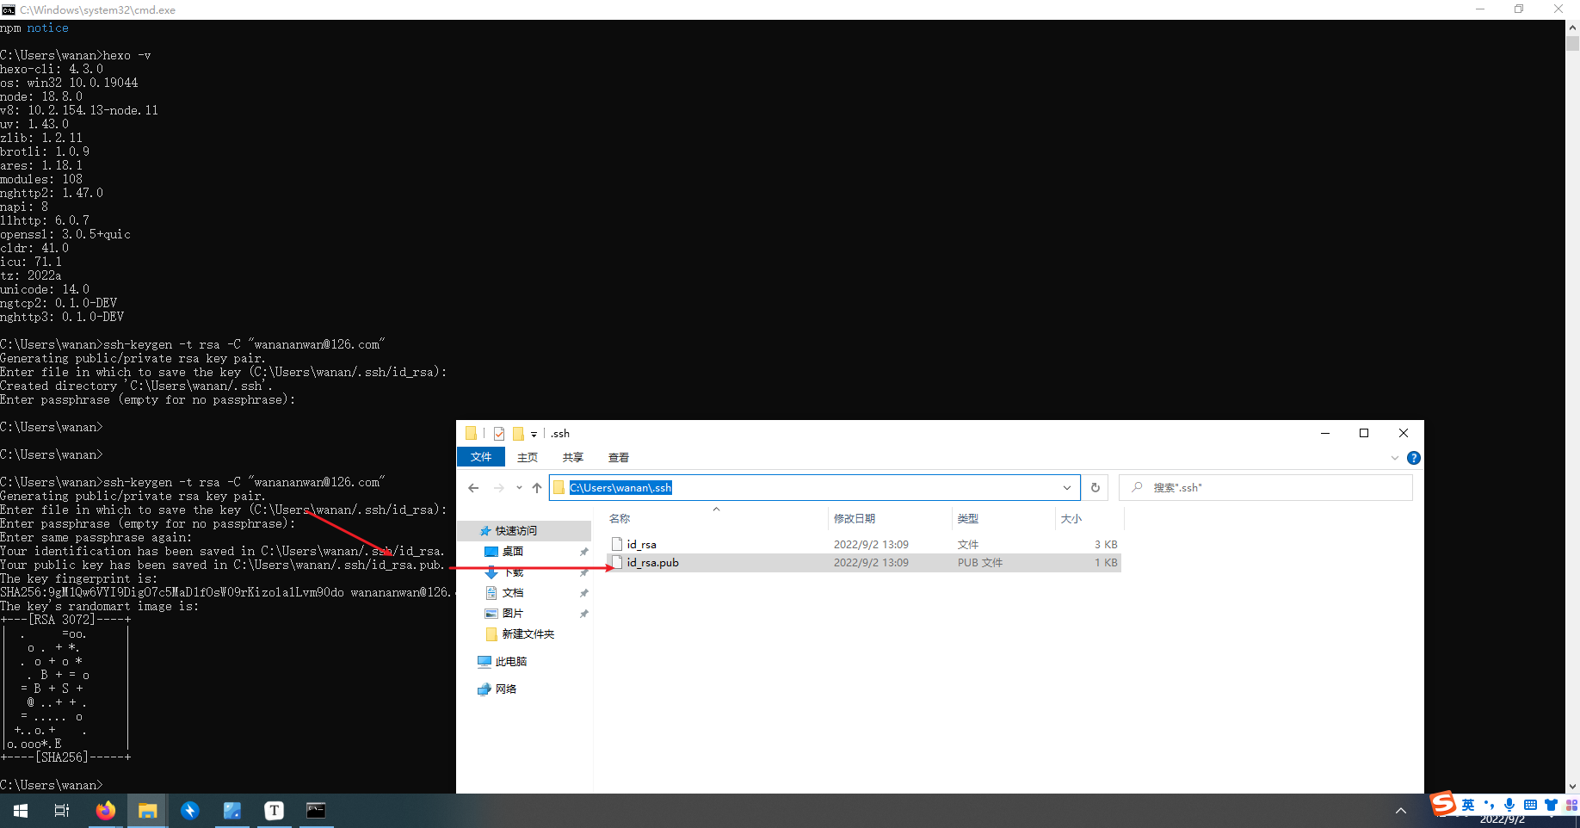1580x828 pixels.
Task: Go up one folder level in Explorer
Action: (537, 487)
